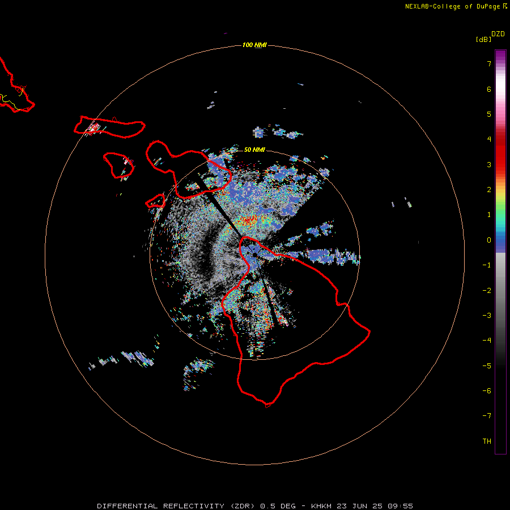The image size is (510, 510).
Task: Click the KHKM station identifier in the footer
Action: 322,506
